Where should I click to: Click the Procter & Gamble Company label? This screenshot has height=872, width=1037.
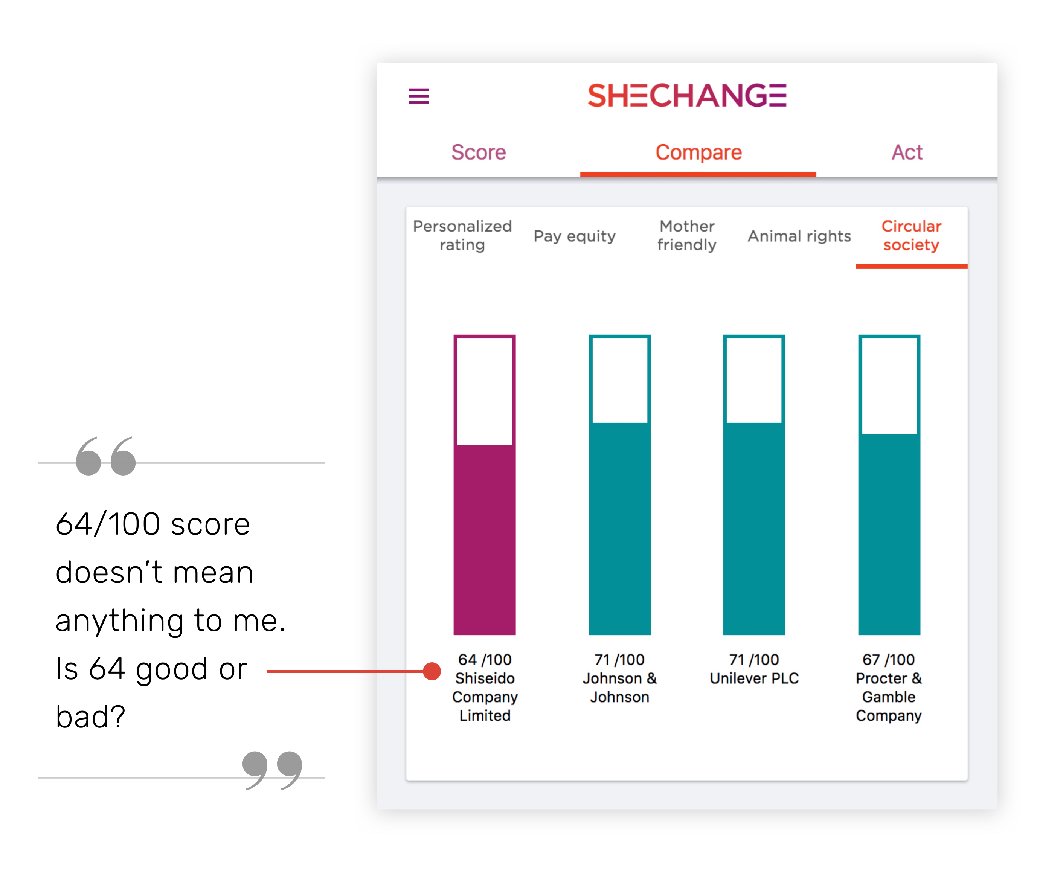(x=889, y=697)
